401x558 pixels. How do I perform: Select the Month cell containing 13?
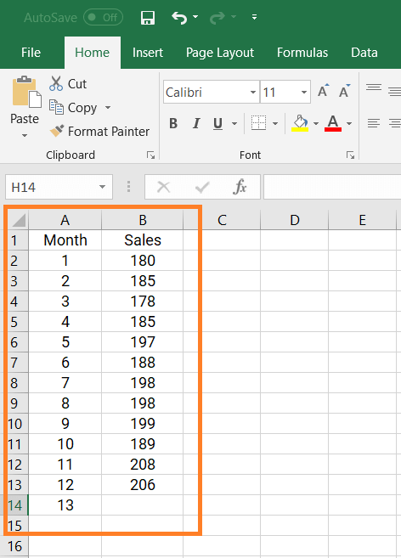(x=65, y=505)
